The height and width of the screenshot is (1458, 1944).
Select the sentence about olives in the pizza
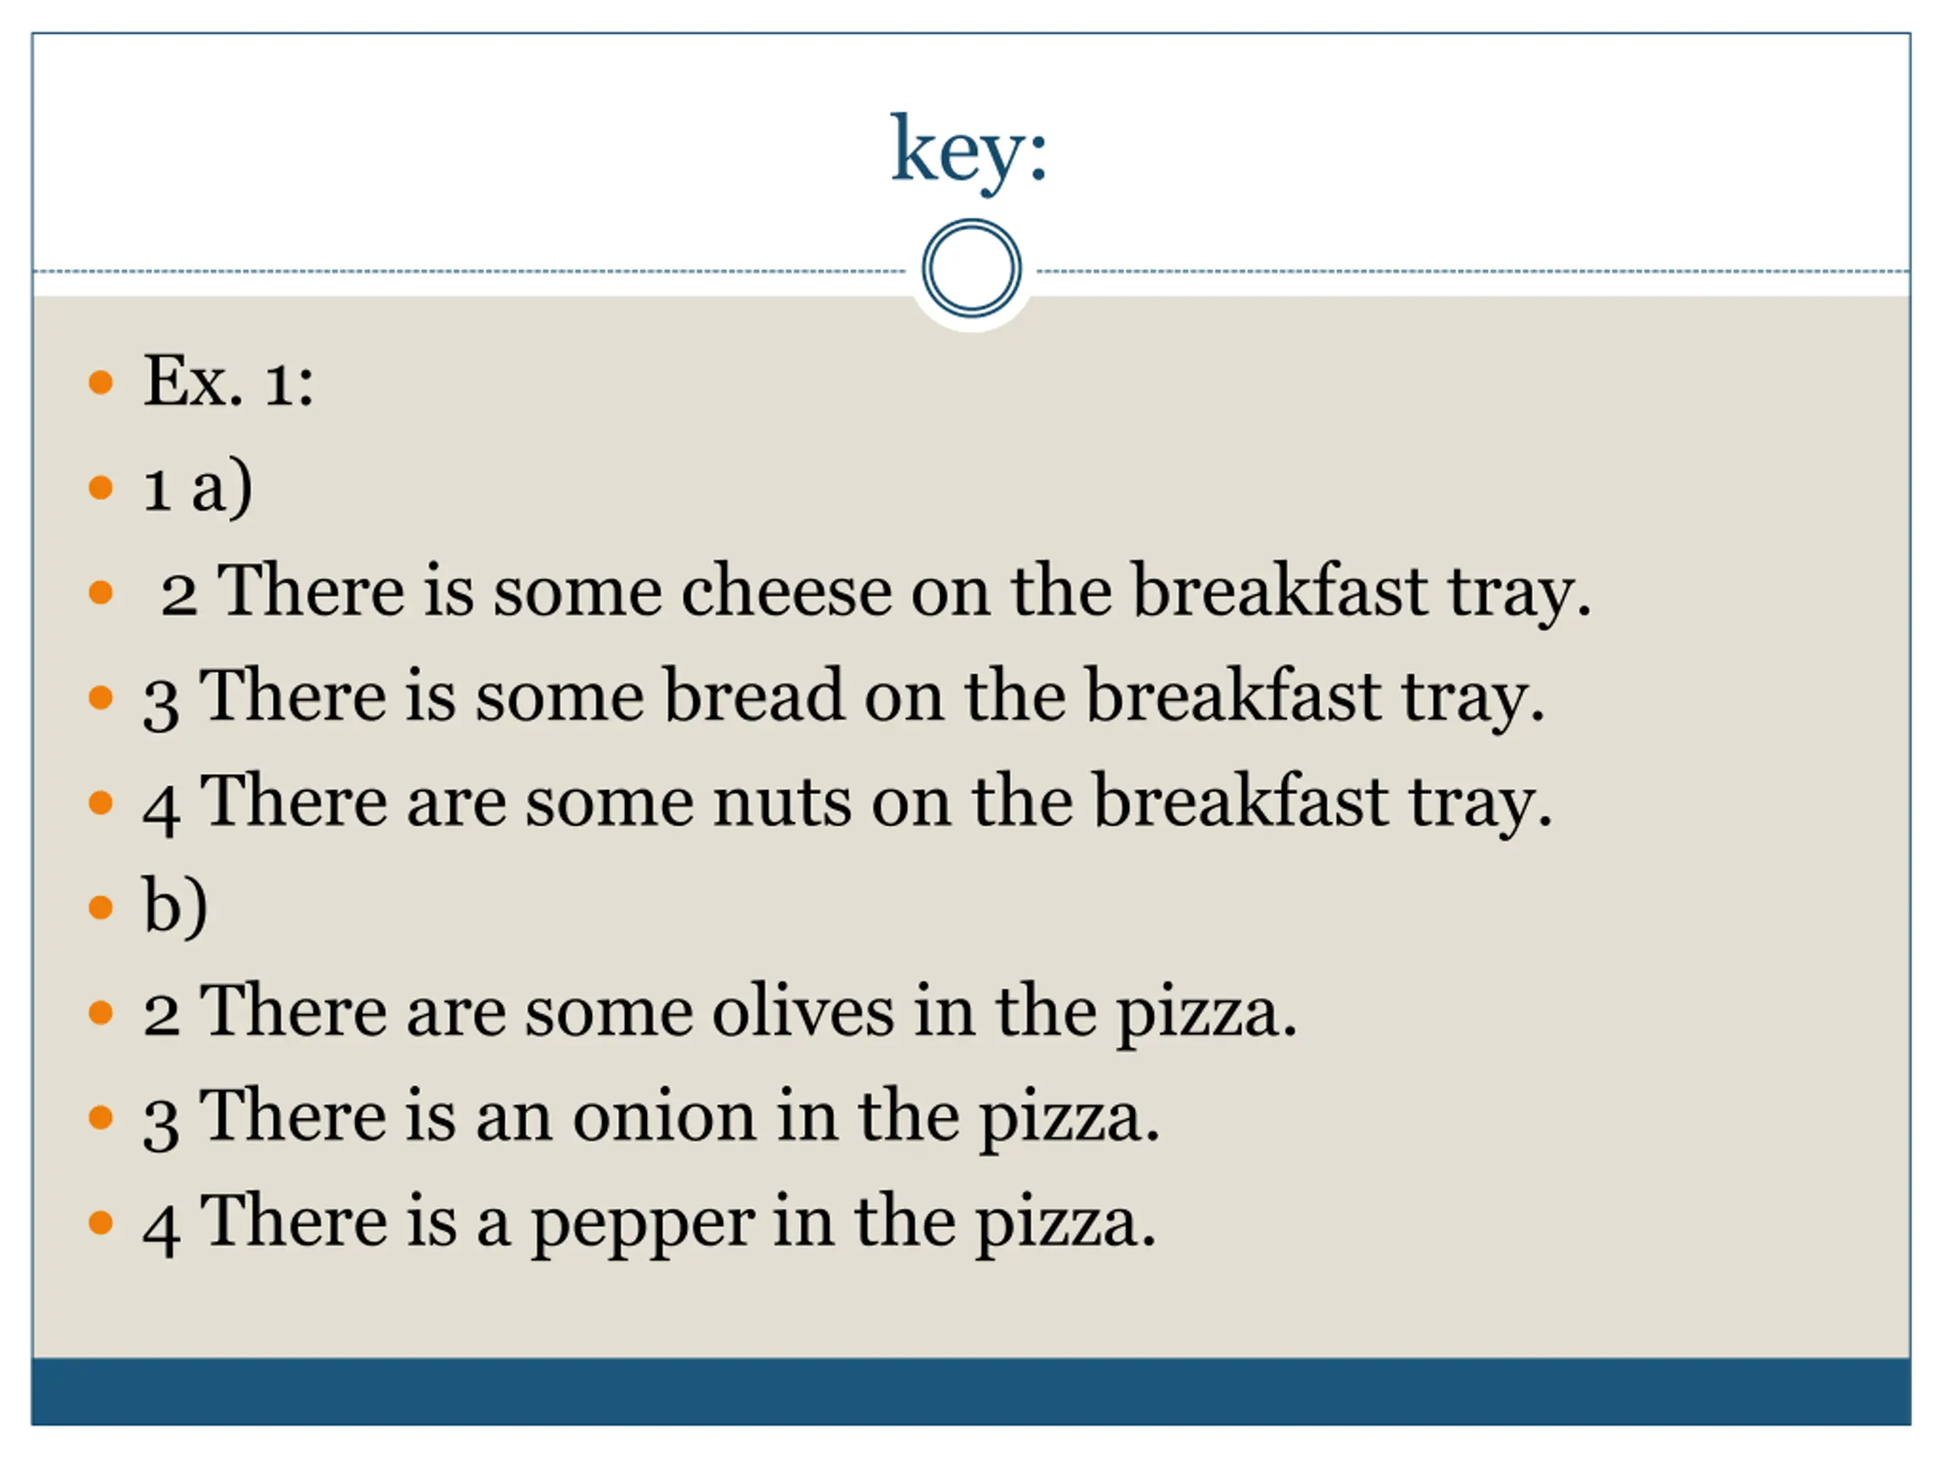click(x=720, y=1013)
